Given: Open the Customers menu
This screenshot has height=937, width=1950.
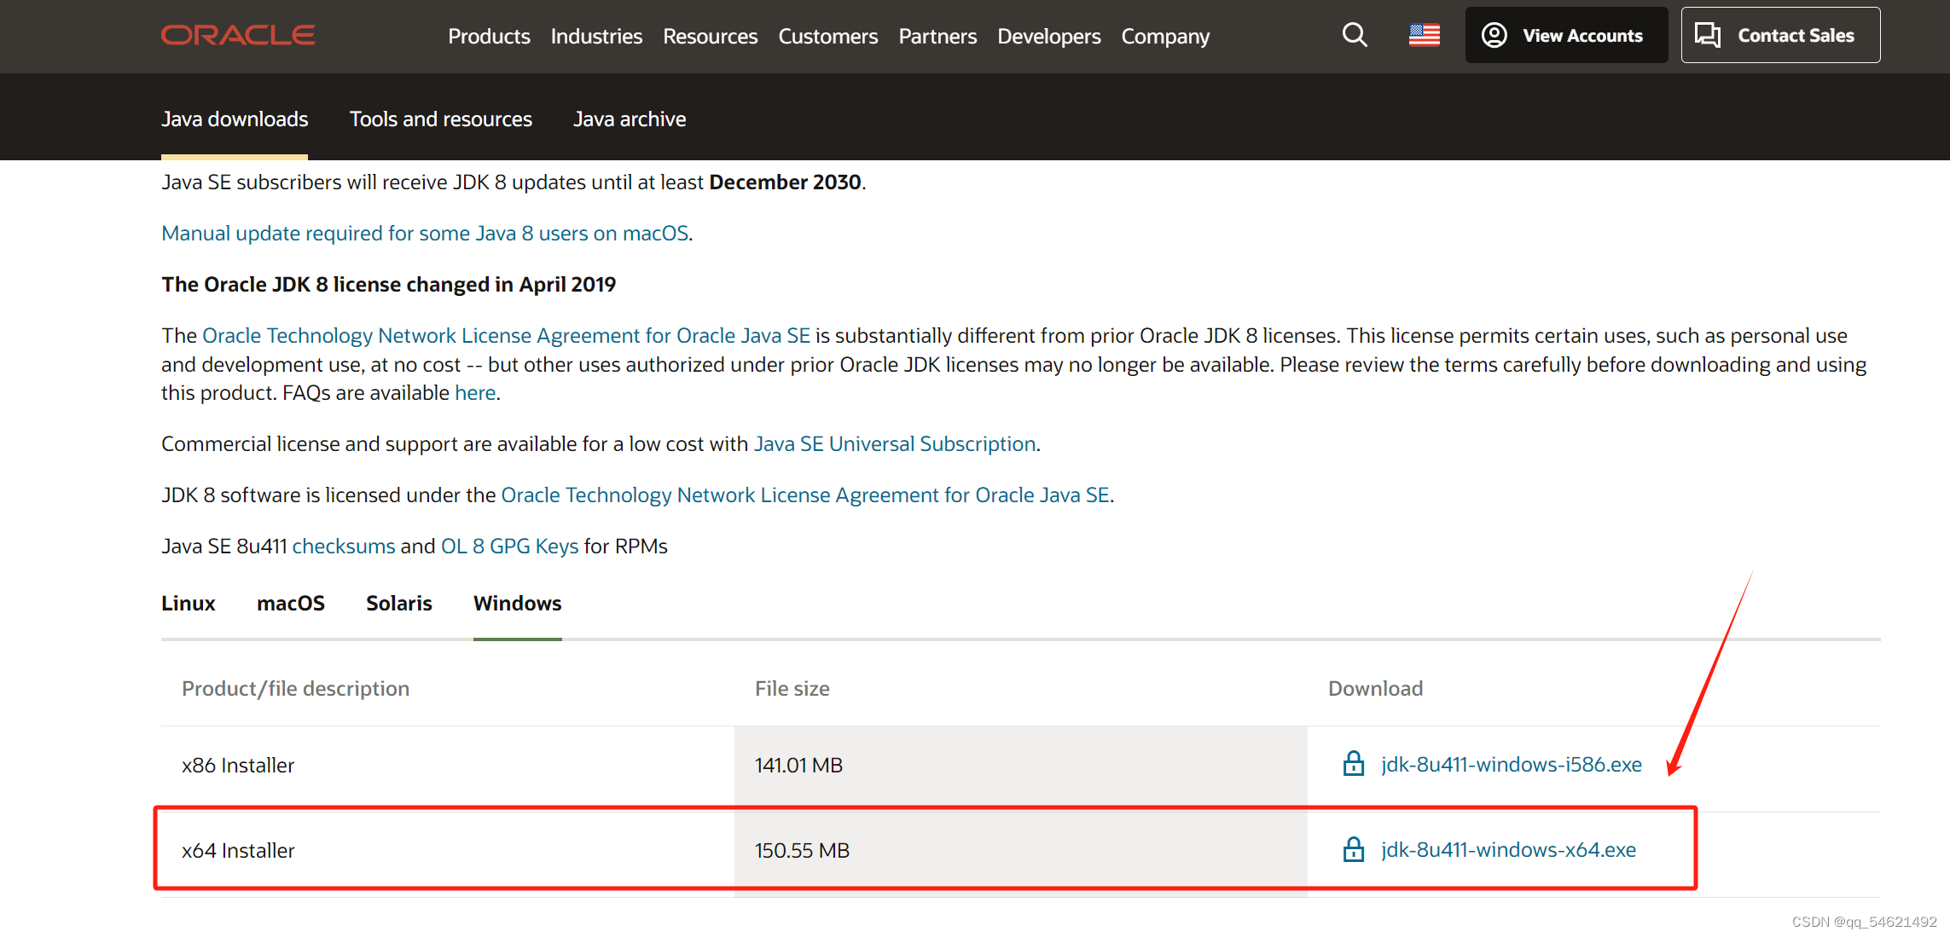Looking at the screenshot, I should pyautogui.click(x=828, y=36).
